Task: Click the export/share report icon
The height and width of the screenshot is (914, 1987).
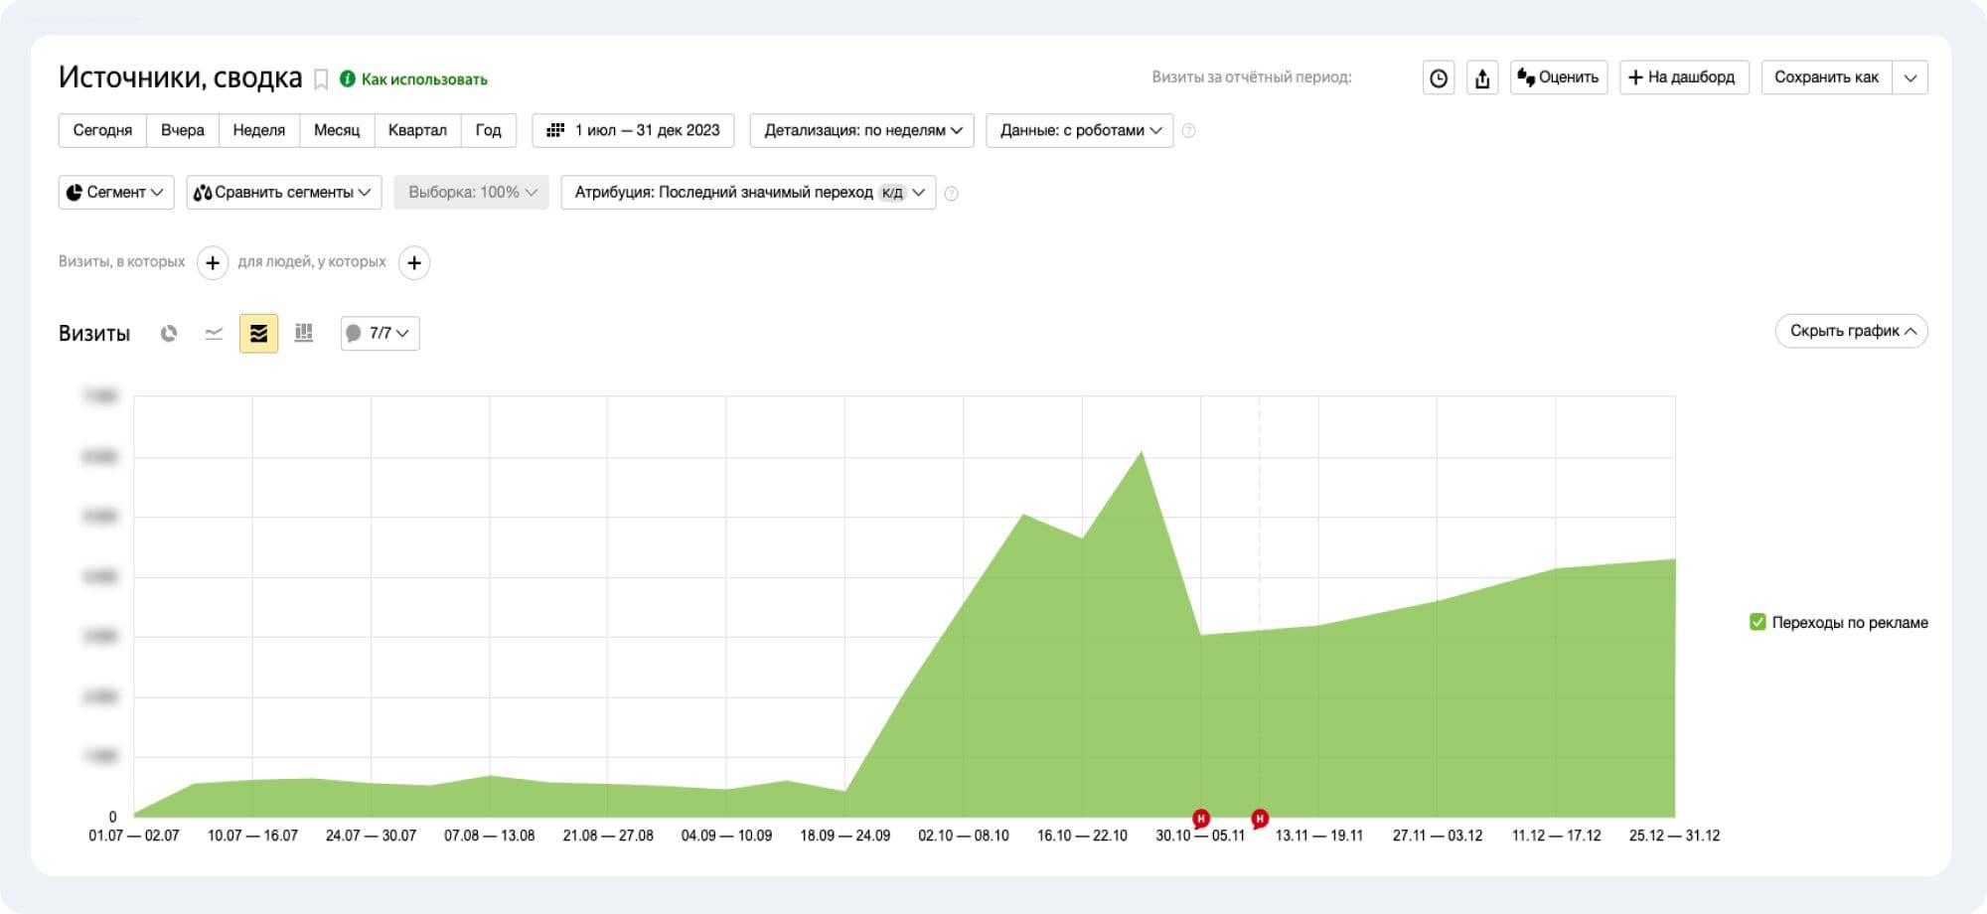Action: [1482, 78]
